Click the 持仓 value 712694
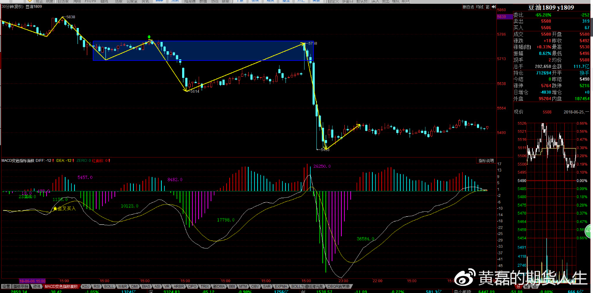Screen dimensions: 593x293 (543, 73)
